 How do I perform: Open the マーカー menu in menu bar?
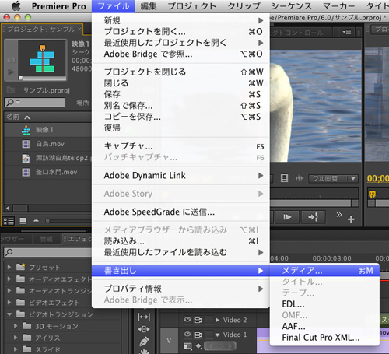[x=338, y=6]
